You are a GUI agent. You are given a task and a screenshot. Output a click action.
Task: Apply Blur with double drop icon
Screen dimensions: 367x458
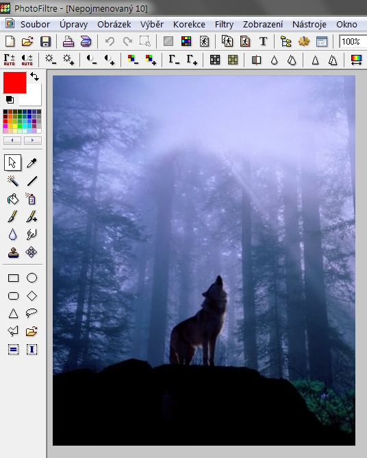coord(292,60)
